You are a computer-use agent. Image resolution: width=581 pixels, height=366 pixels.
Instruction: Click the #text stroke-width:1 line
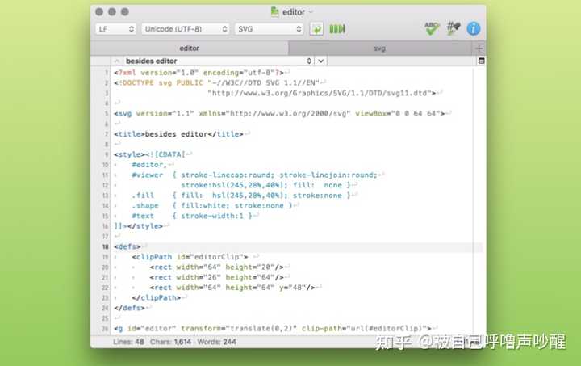click(191, 216)
